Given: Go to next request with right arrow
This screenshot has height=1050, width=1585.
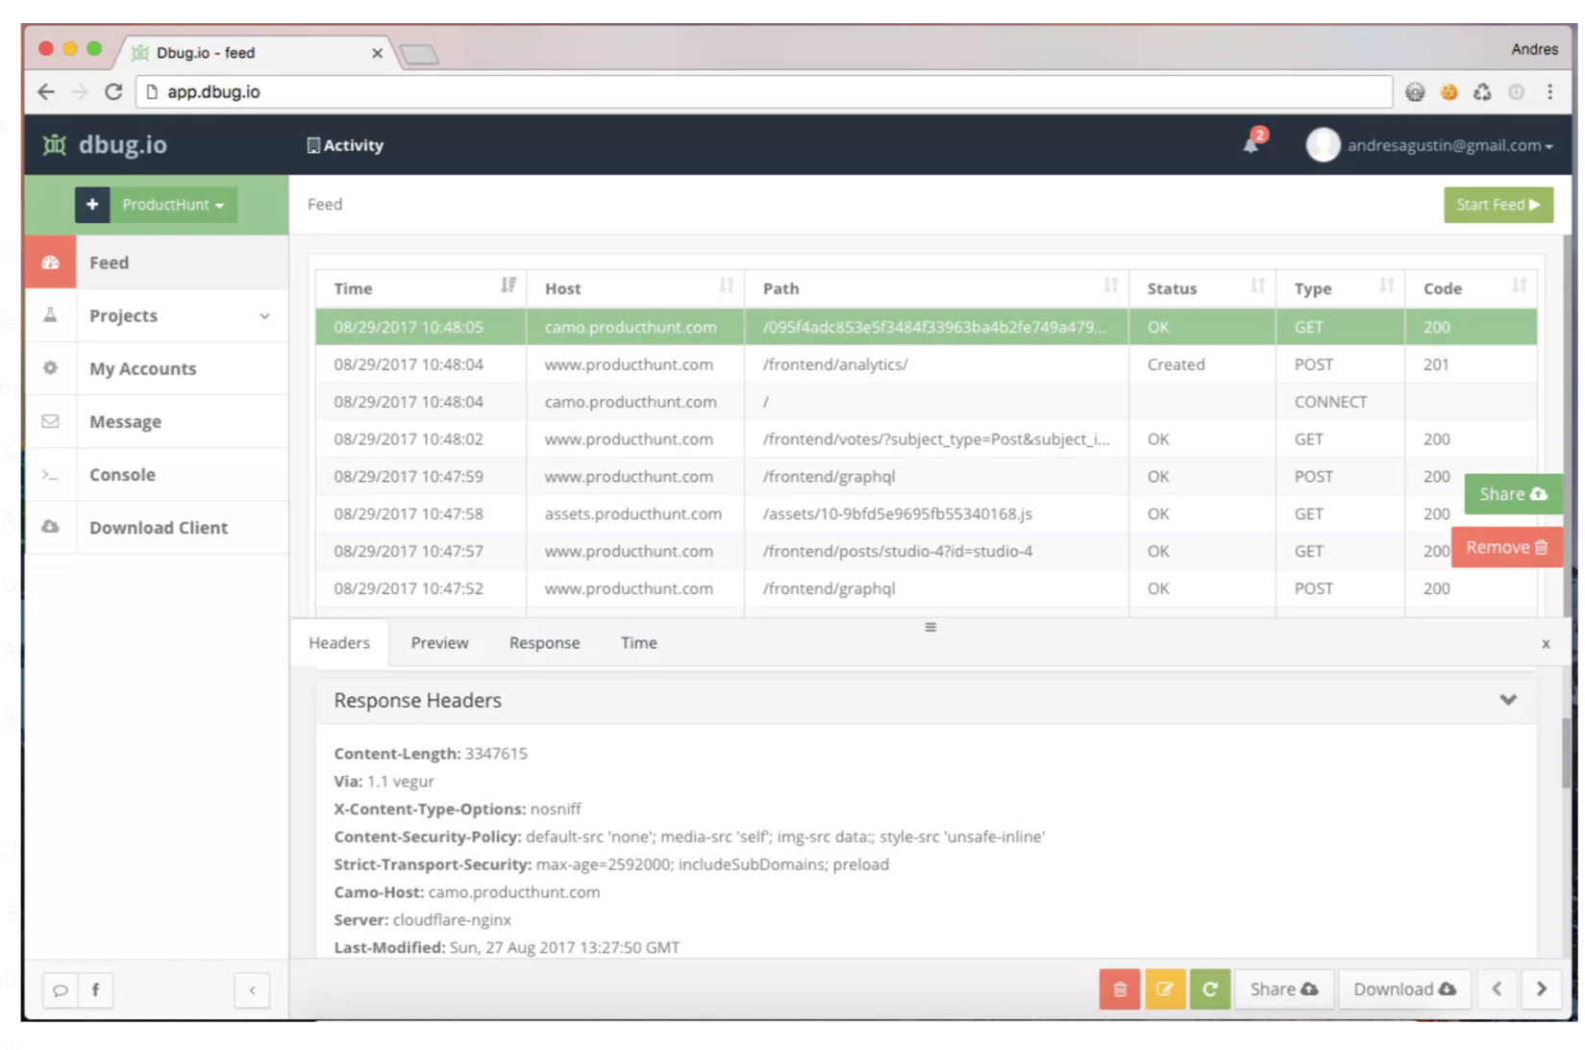Looking at the screenshot, I should click(x=1542, y=989).
